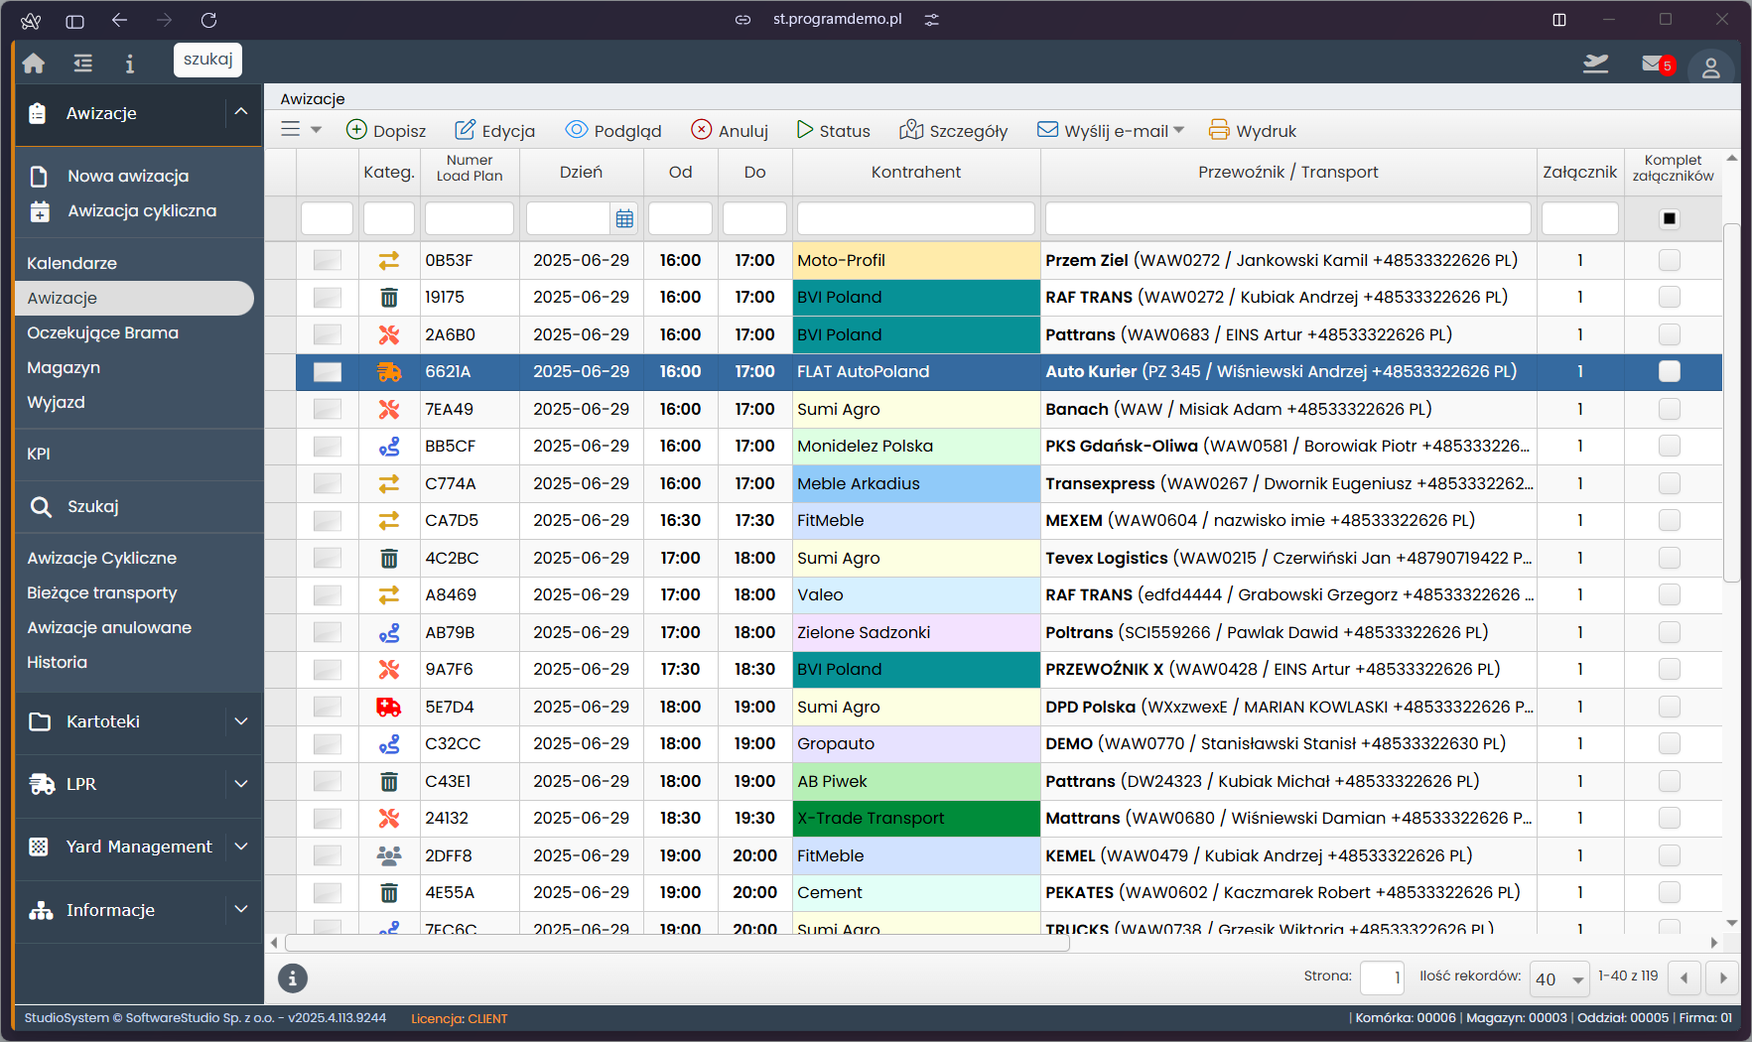Viewport: 1752px width, 1042px height.
Task: Click the info icon below the table
Action: coord(292,978)
